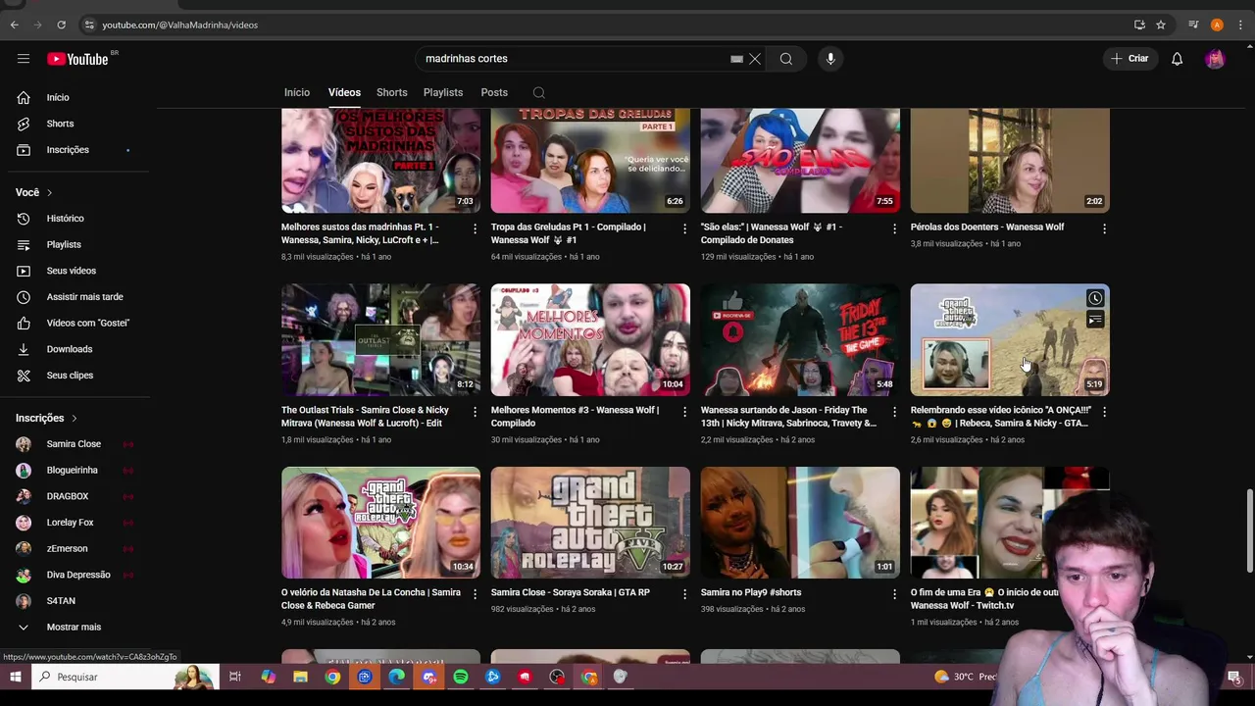Search within the channel using the magnifier icon
Viewport: 1255px width, 706px height.
(x=538, y=92)
